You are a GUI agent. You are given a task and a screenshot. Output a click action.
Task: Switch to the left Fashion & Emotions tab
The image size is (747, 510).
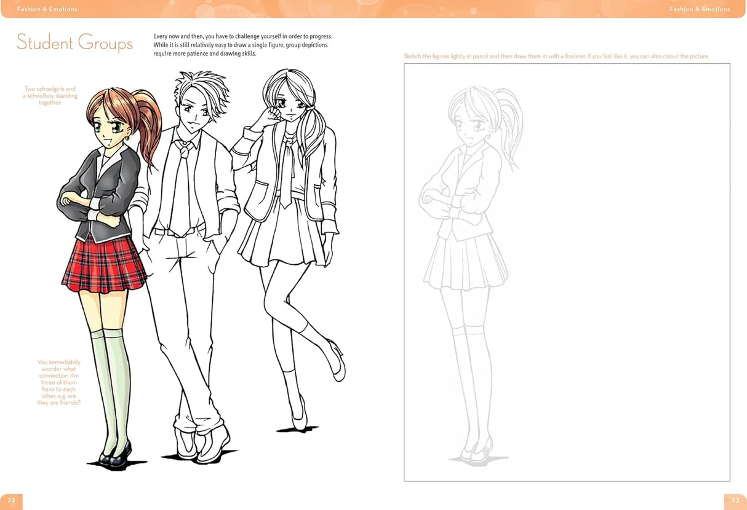pyautogui.click(x=47, y=9)
